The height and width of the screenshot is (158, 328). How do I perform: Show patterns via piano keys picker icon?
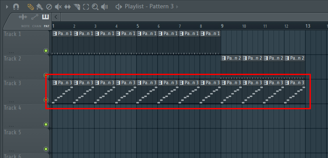pos(45,17)
